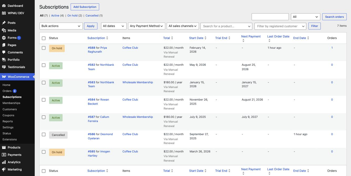Sort by Trial End arrows in header
Screen dimensions: 351x176
click(229, 38)
